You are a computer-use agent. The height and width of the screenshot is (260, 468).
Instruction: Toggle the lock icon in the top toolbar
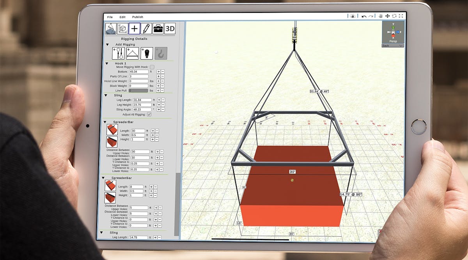click(352, 16)
